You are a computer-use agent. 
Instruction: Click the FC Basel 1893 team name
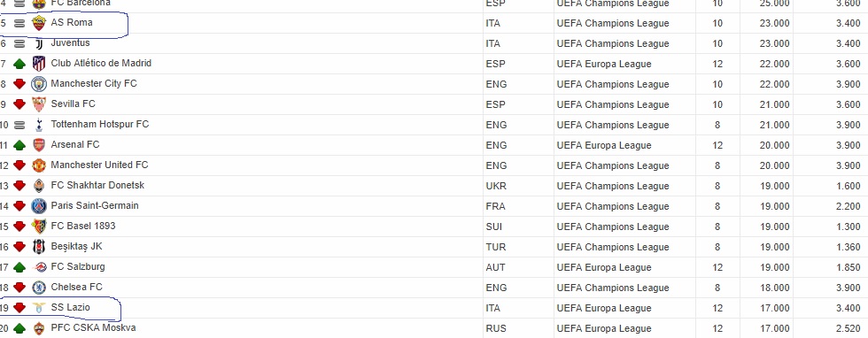point(83,226)
